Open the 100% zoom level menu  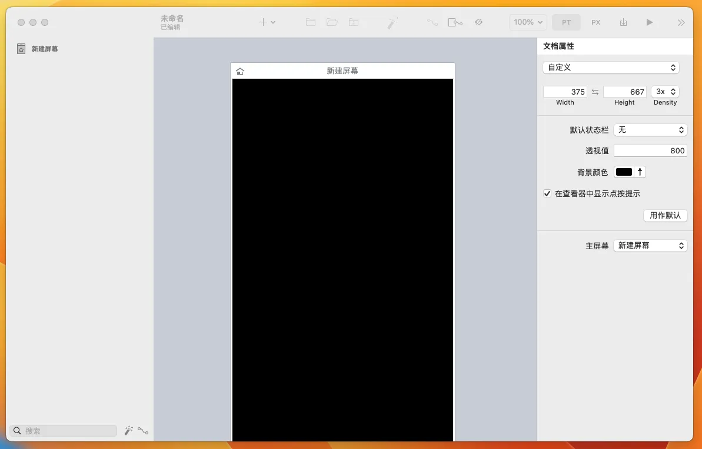[528, 22]
